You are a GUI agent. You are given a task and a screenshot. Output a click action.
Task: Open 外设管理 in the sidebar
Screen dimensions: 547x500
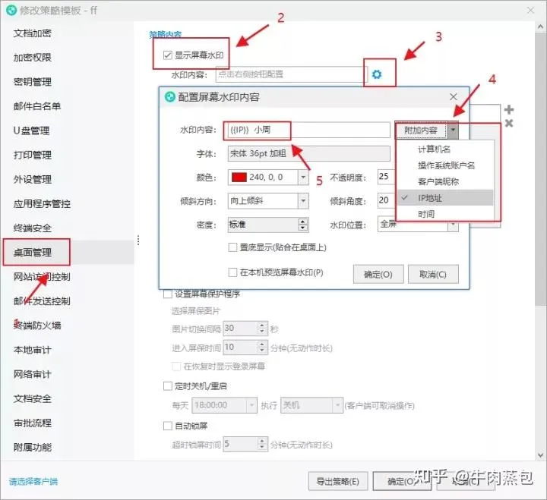(33, 180)
